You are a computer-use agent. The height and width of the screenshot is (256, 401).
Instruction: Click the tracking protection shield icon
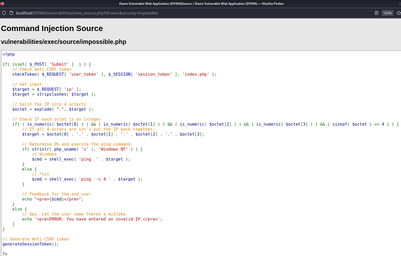(4, 13)
